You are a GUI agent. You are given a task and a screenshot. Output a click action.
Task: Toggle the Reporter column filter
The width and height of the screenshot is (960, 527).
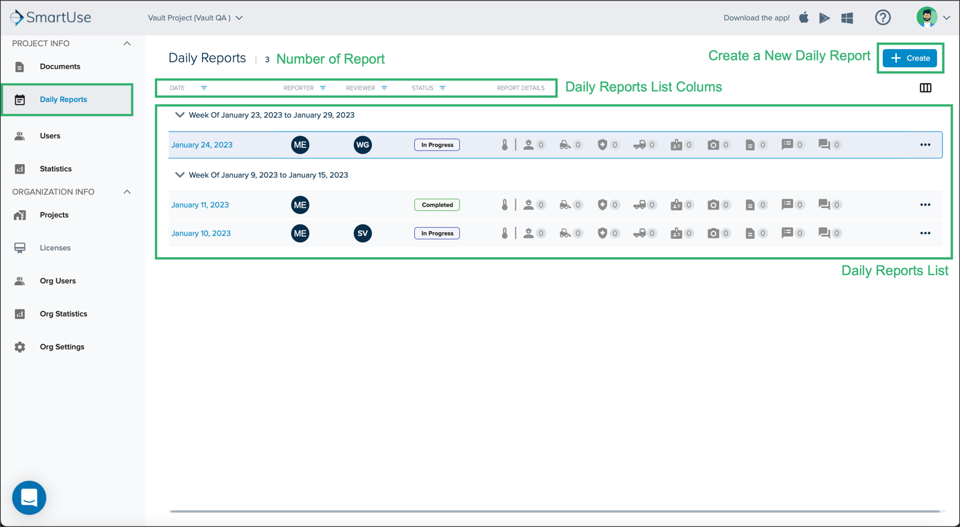coord(323,88)
